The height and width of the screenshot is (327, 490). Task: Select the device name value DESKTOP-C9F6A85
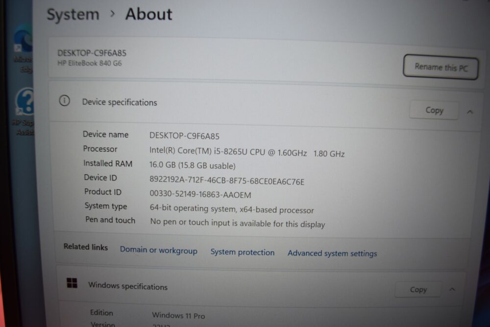[x=184, y=136]
